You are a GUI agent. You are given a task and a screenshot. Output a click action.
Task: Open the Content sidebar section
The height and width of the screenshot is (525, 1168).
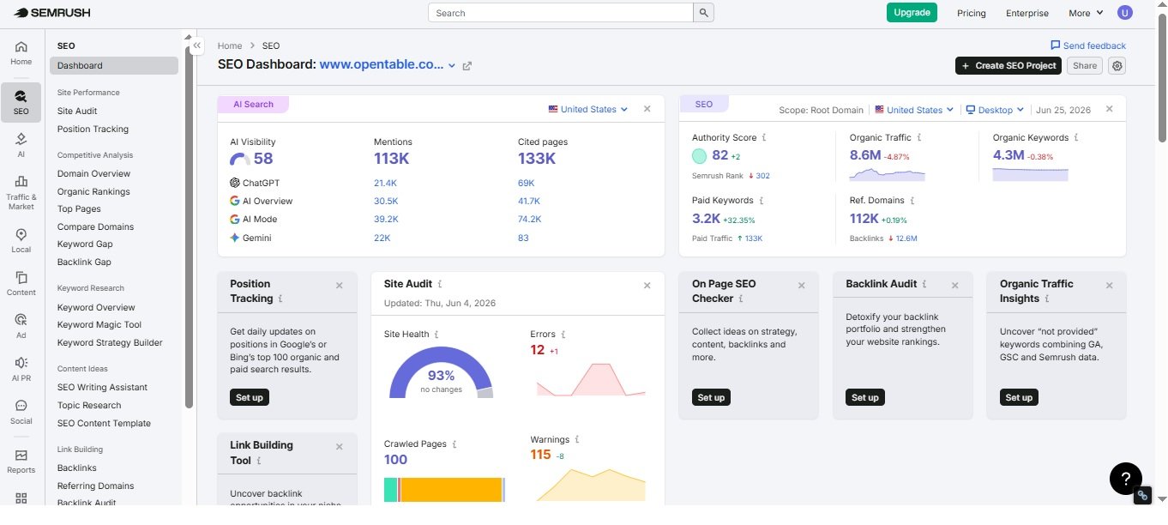(x=21, y=283)
